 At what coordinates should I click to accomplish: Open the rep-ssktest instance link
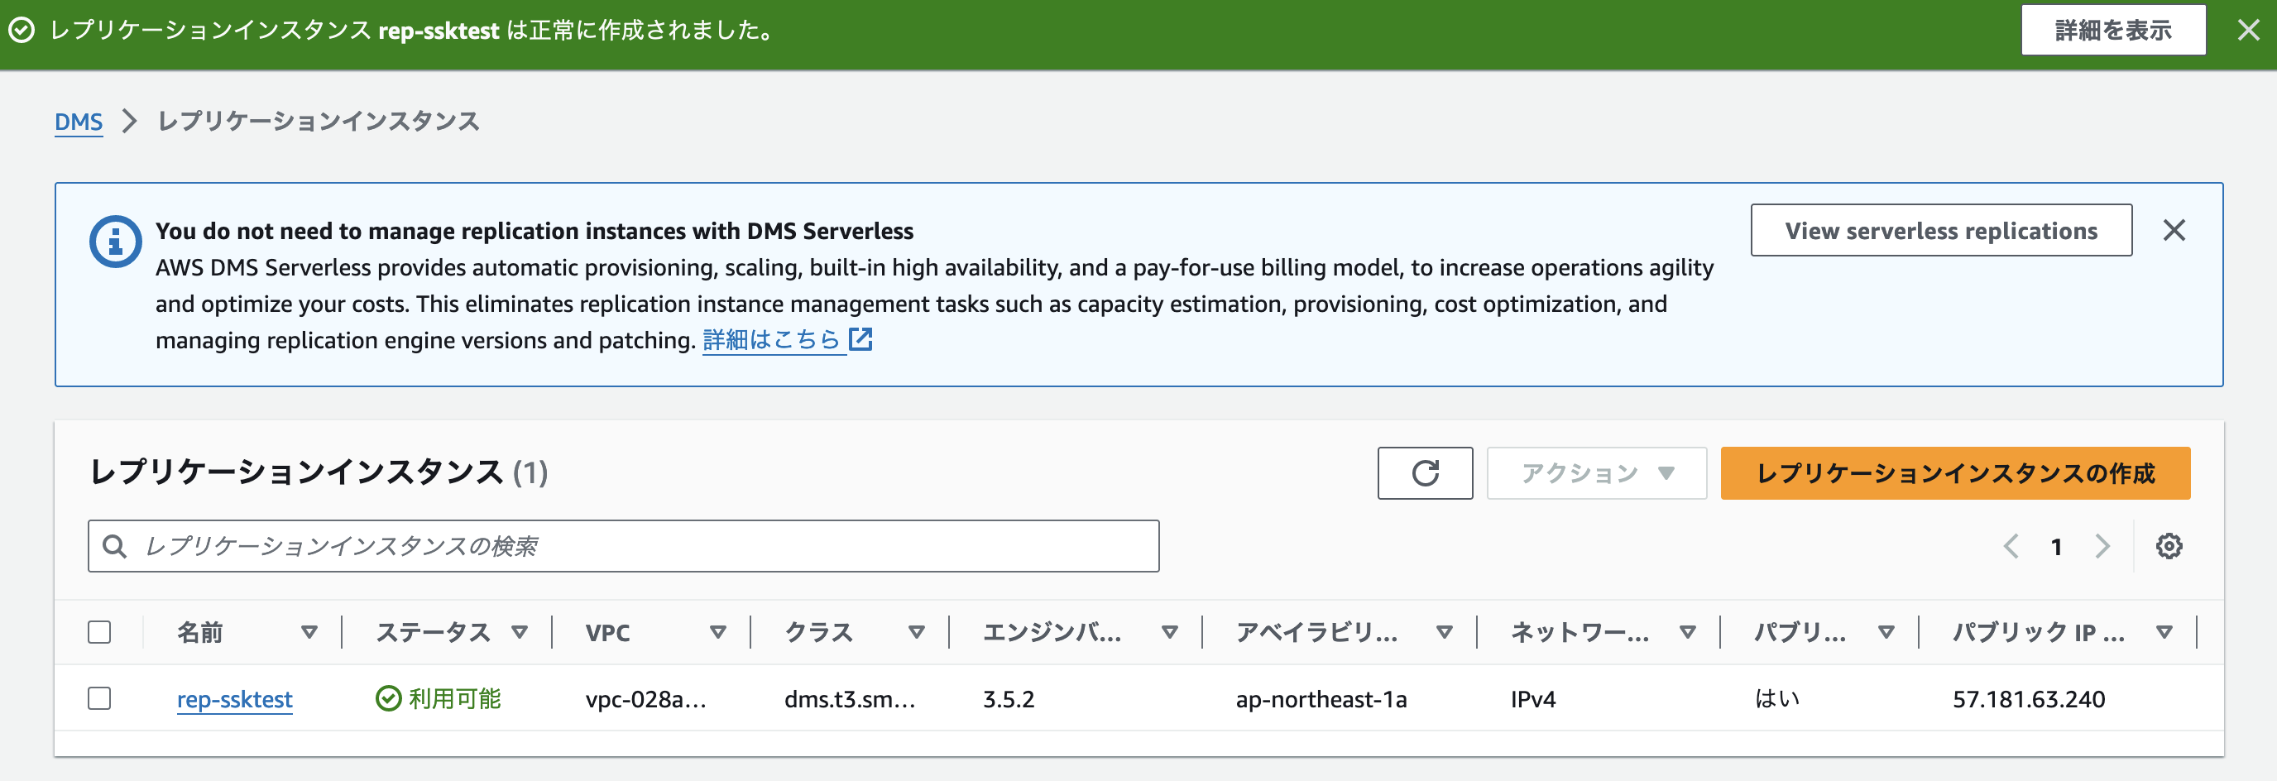pos(234,700)
